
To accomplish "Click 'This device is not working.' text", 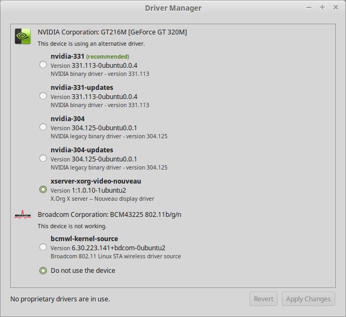I will coord(72,226).
